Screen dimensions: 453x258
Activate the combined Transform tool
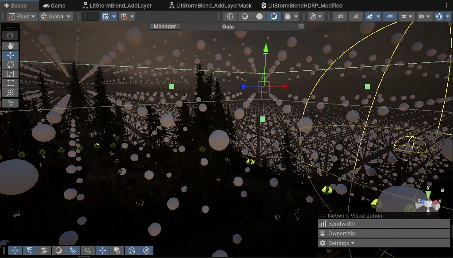[11, 92]
